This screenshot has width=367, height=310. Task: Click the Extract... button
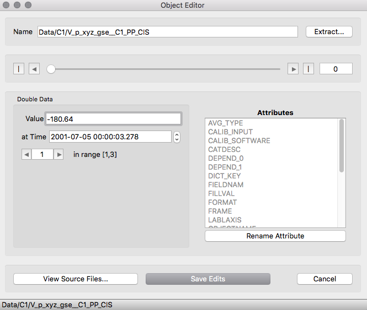point(329,32)
